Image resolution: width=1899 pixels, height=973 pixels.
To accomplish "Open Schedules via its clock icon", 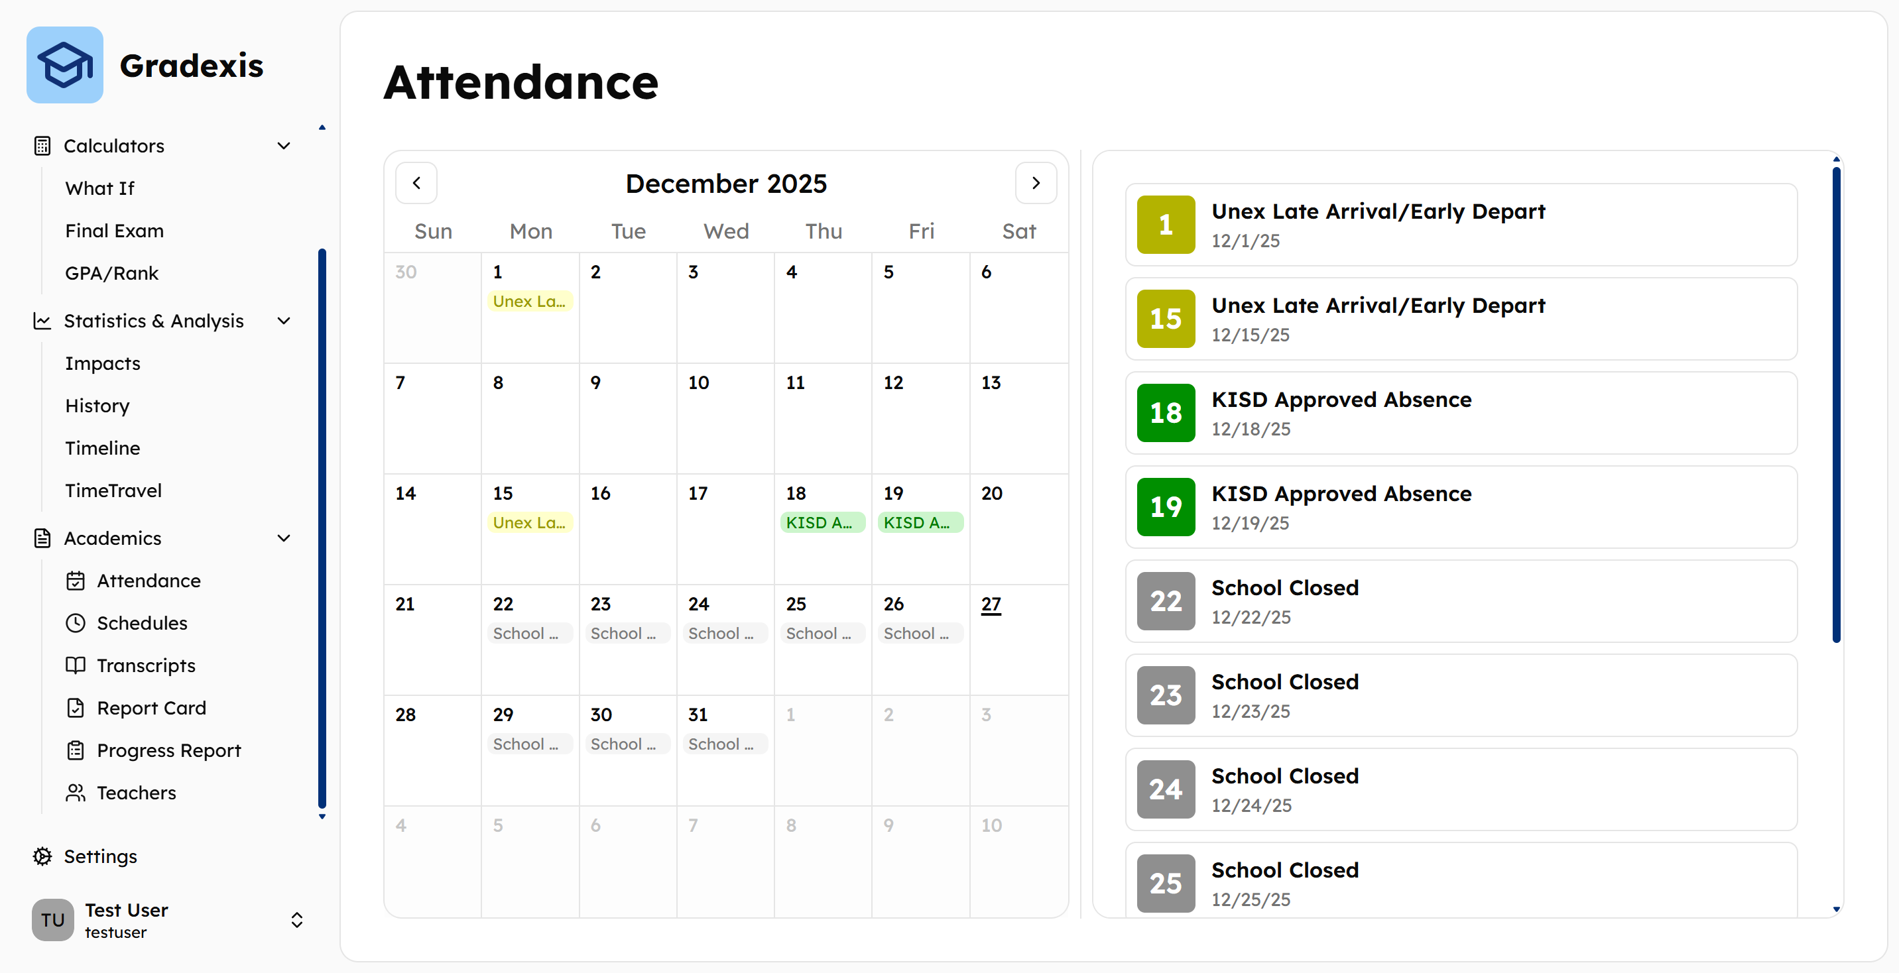I will click(75, 624).
